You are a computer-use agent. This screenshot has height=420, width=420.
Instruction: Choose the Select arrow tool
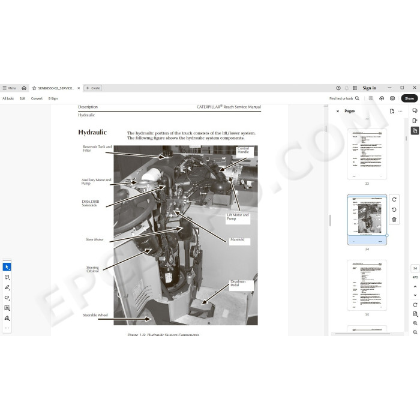(x=7, y=267)
